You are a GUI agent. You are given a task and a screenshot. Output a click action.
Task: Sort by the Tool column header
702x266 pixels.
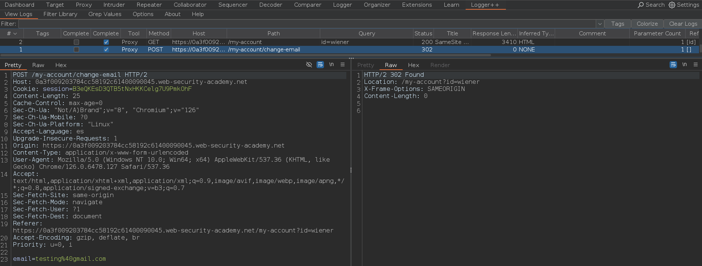click(x=133, y=34)
